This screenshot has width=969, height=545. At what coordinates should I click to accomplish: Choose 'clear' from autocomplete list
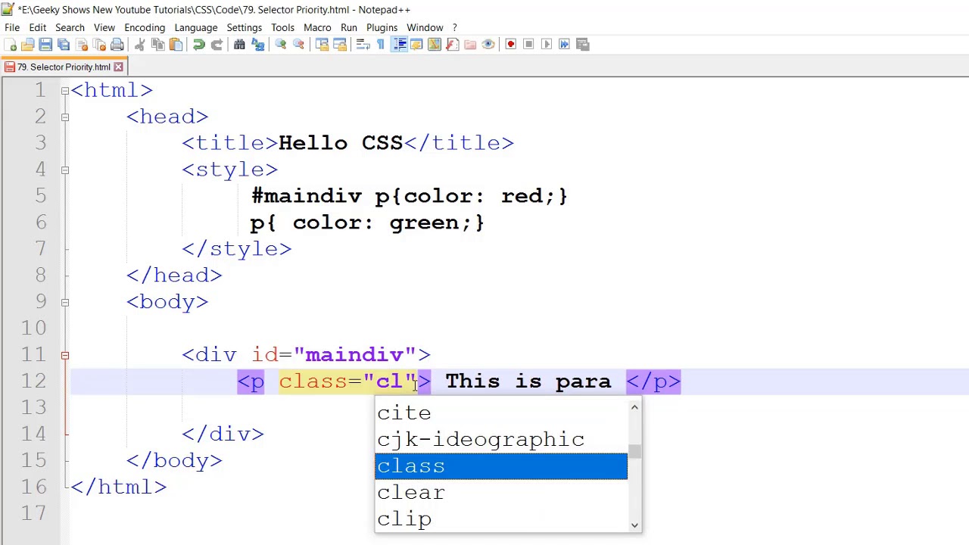click(501, 493)
